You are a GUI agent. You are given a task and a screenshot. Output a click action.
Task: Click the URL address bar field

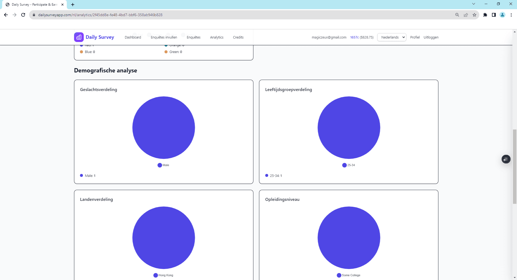pos(242,15)
